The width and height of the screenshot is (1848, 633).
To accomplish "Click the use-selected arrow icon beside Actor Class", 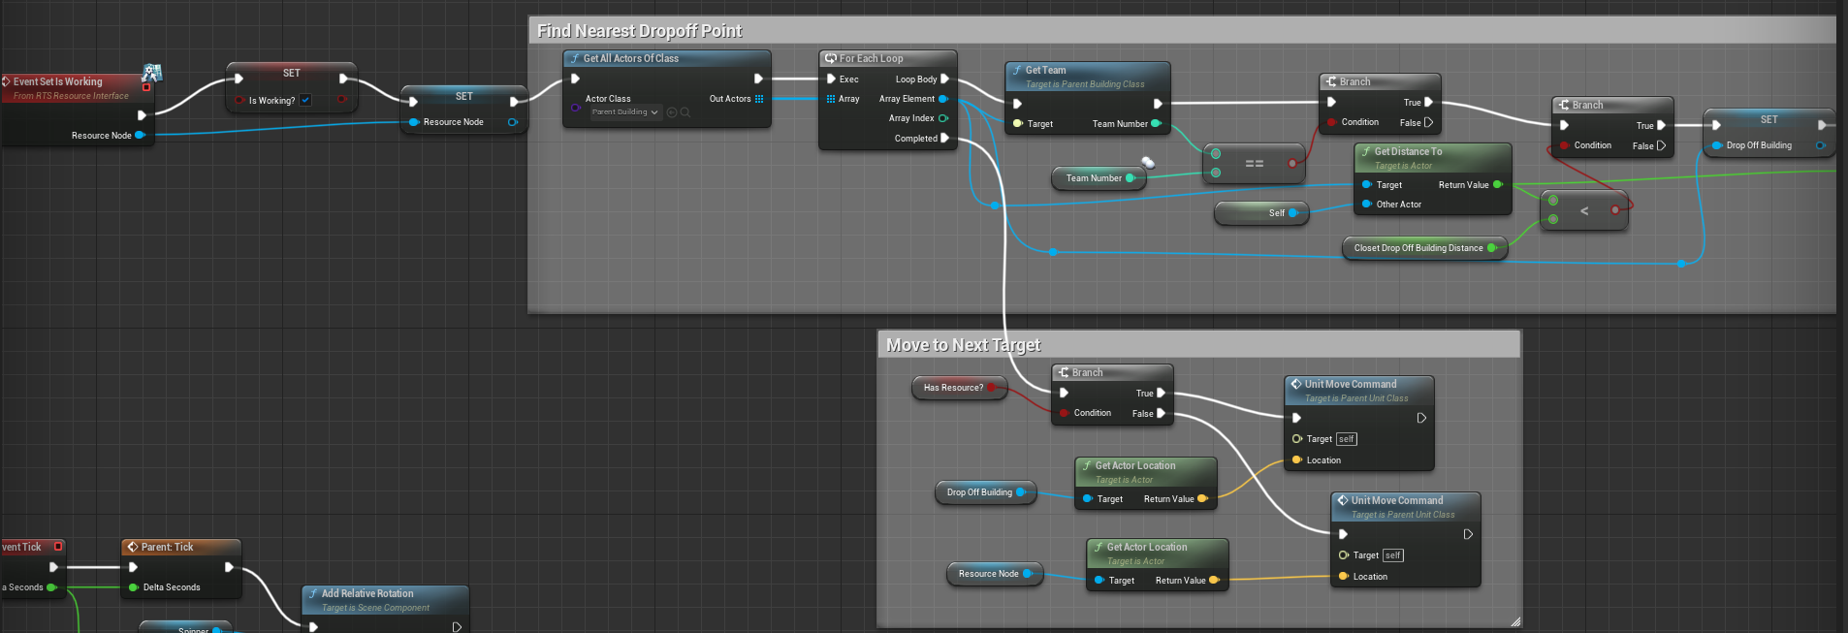I will pyautogui.click(x=672, y=112).
